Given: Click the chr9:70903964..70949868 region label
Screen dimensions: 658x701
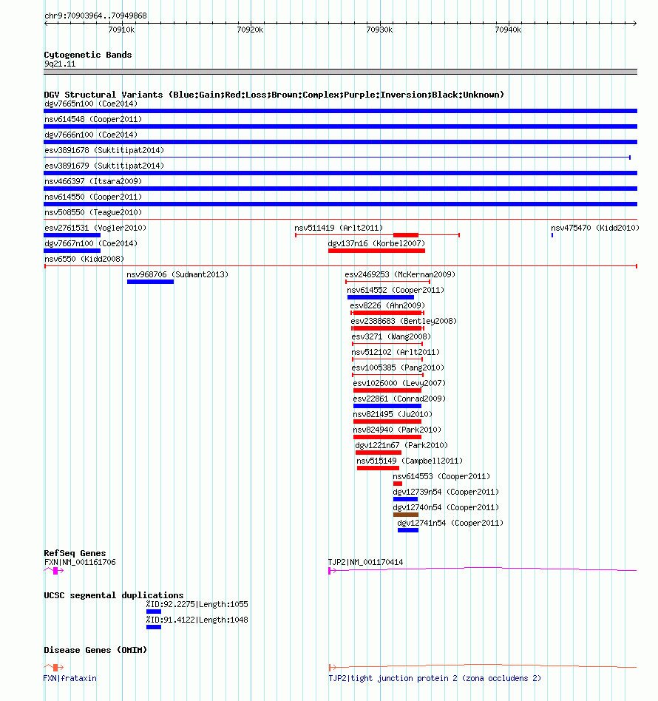Looking at the screenshot, I should (95, 16).
